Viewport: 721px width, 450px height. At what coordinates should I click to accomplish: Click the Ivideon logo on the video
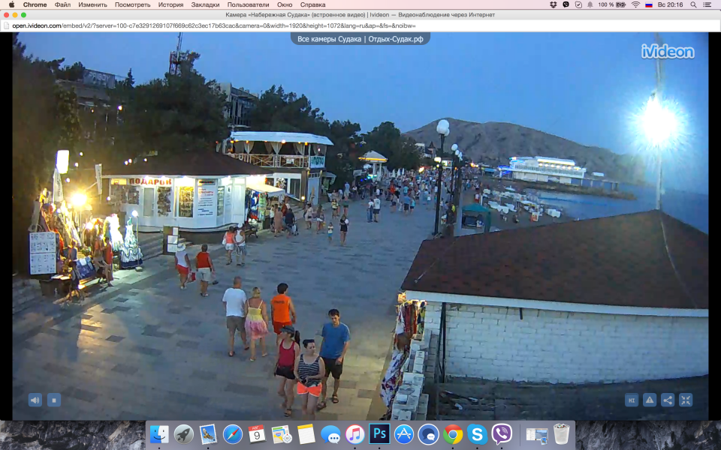pyautogui.click(x=667, y=51)
